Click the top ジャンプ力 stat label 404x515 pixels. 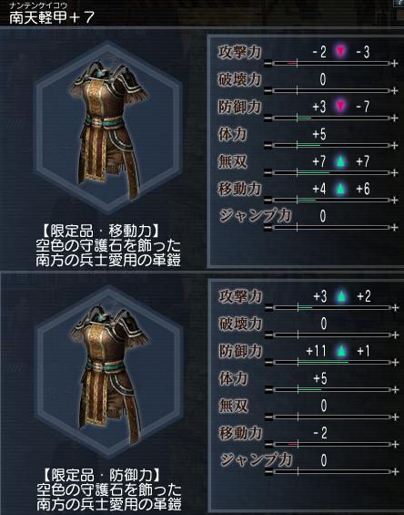pos(256,216)
